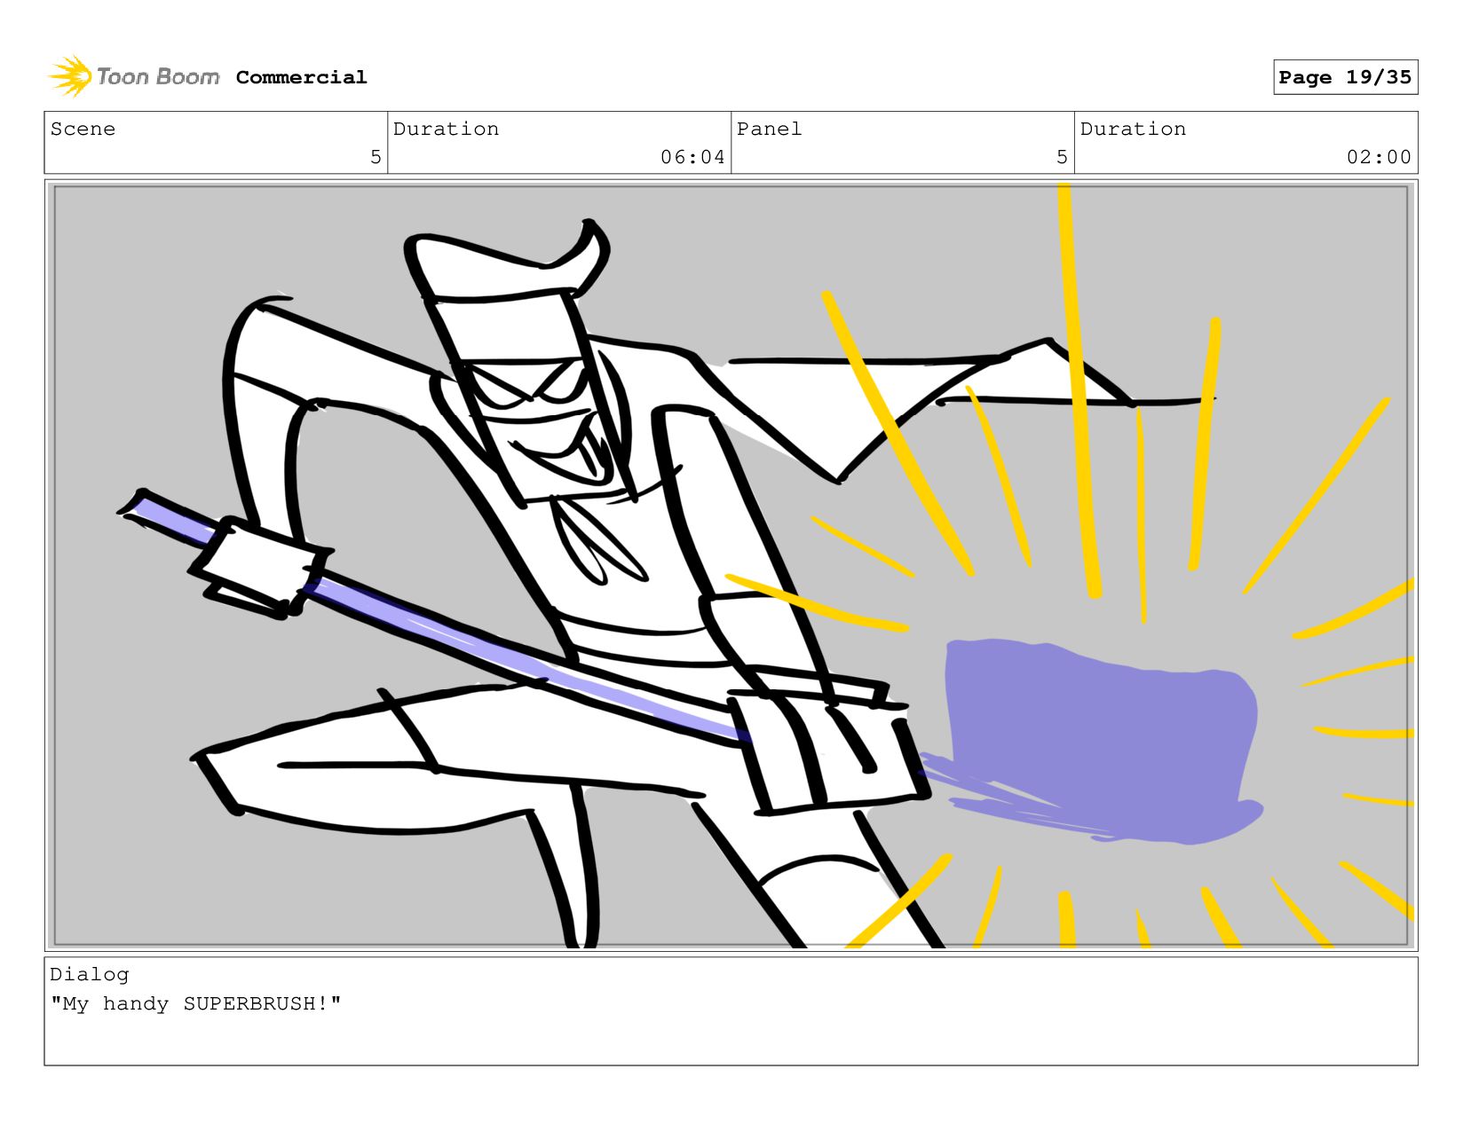Viewport: 1463px width, 1132px height.
Task: Click the dialog text 'My handy SUPERBRUSH!'
Action: (195, 1003)
